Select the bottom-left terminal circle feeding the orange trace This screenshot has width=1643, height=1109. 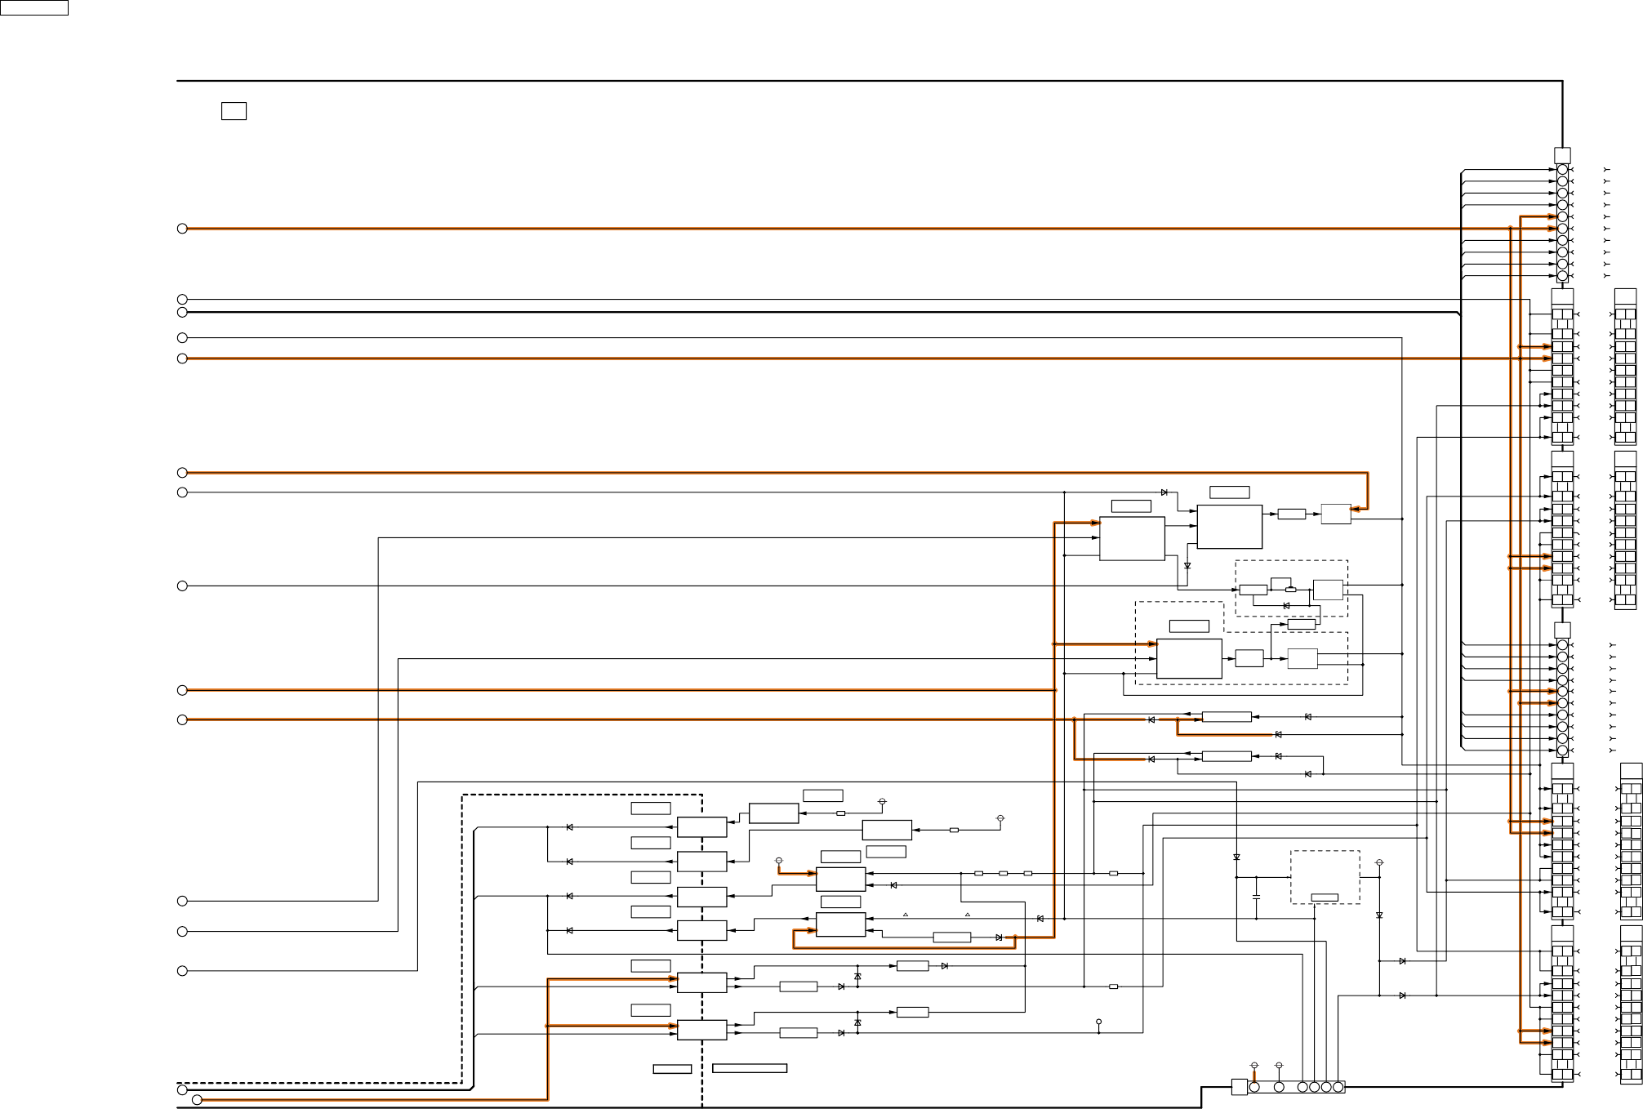[x=197, y=1100]
